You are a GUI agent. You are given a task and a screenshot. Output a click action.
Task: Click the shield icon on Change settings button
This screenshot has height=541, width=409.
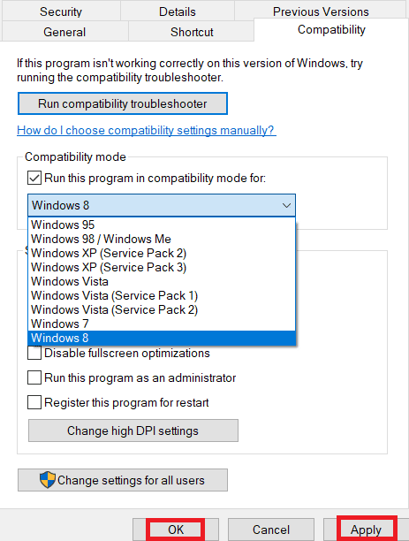[47, 480]
